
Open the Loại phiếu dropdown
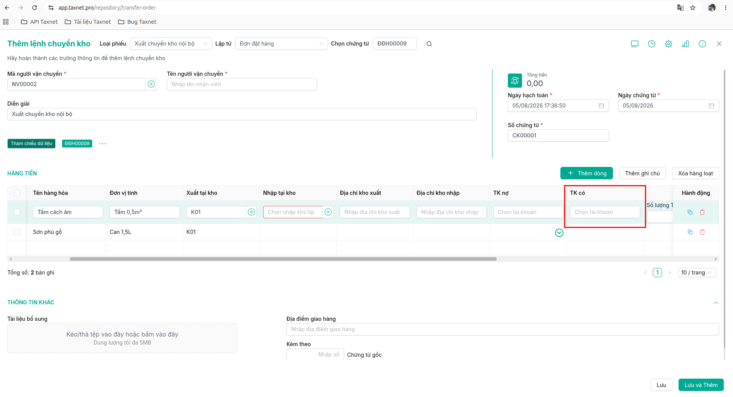[x=171, y=44]
